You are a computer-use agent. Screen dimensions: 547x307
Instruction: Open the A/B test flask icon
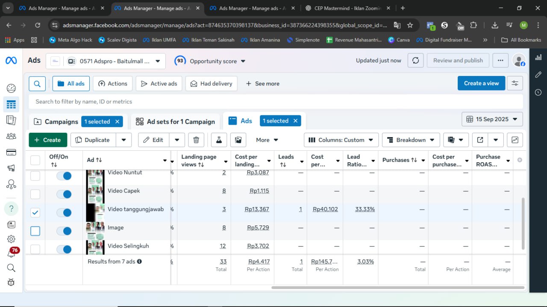(x=219, y=140)
